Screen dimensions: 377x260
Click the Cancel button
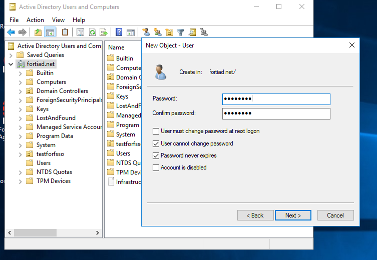tap(335, 215)
